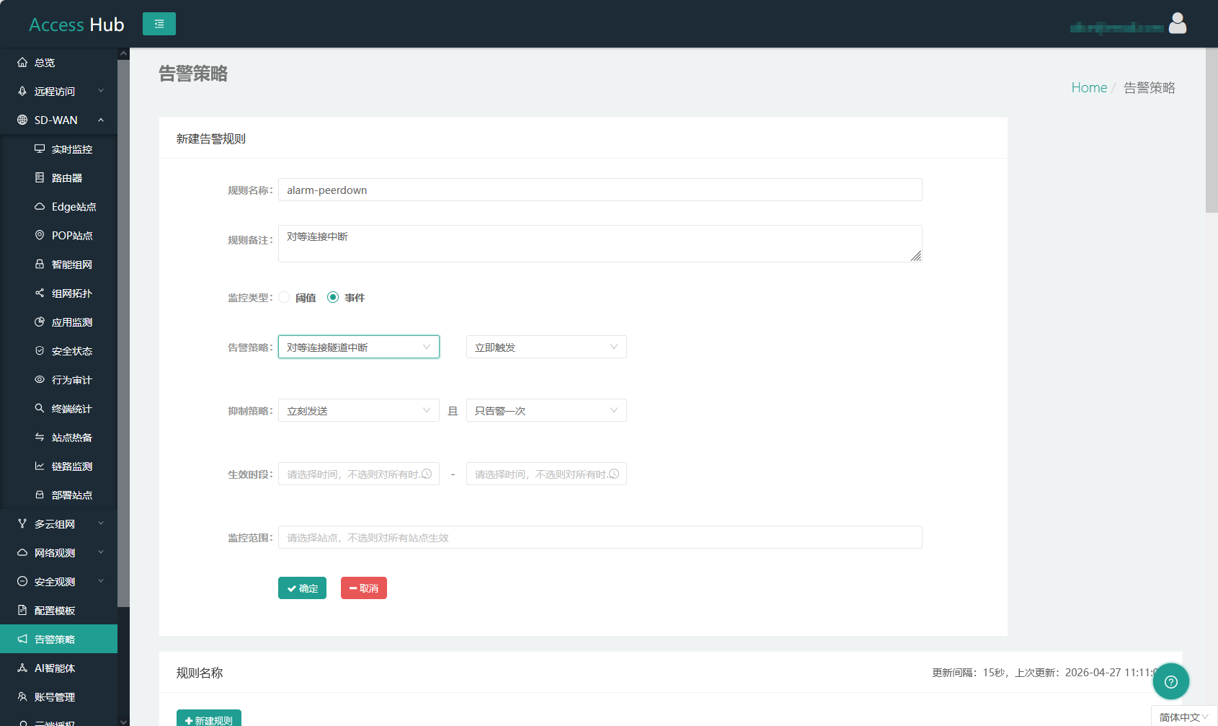
Task: Select the 事件 monitoring type radio
Action: (333, 297)
